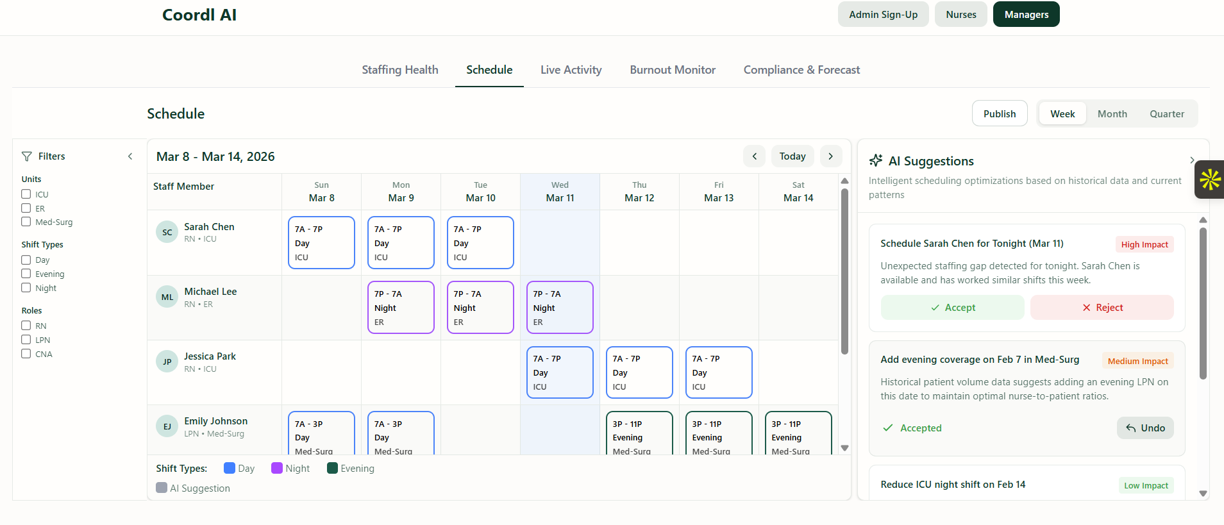The height and width of the screenshot is (525, 1224).
Task: Go to next week arrow
Action: coord(831,156)
